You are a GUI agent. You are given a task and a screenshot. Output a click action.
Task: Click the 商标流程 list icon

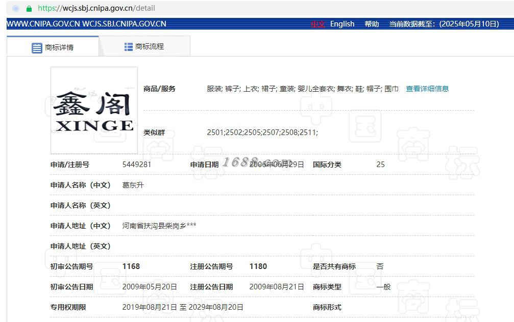[x=129, y=47]
